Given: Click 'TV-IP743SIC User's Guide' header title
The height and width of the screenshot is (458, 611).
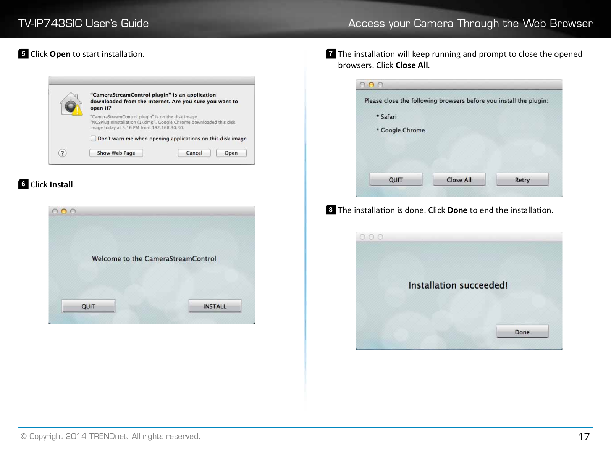Looking at the screenshot, I should point(84,23).
